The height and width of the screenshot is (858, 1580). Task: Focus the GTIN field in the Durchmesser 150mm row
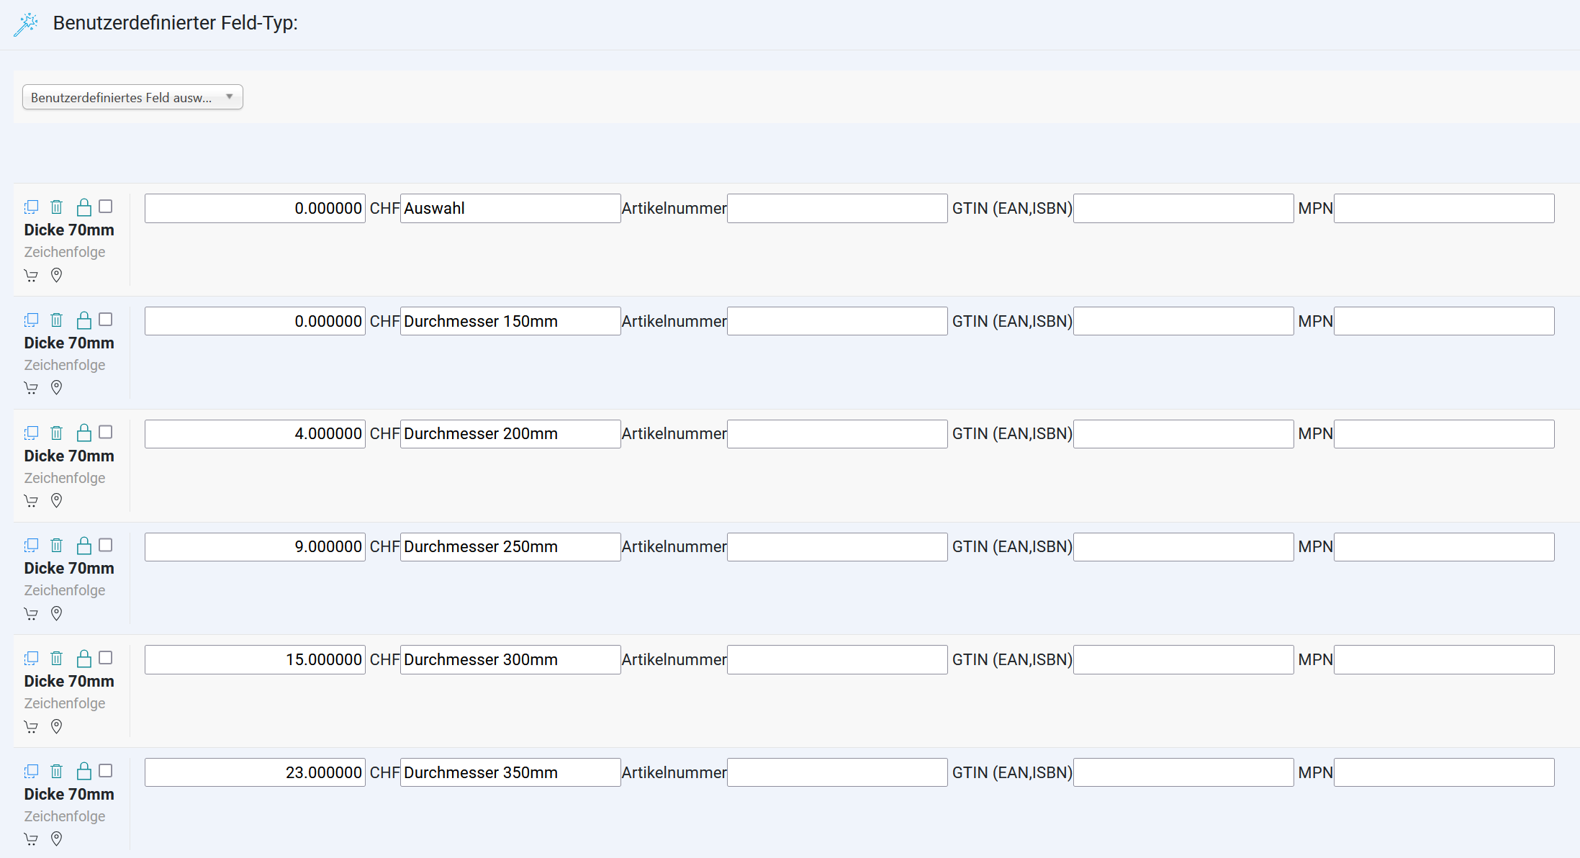tap(1183, 321)
